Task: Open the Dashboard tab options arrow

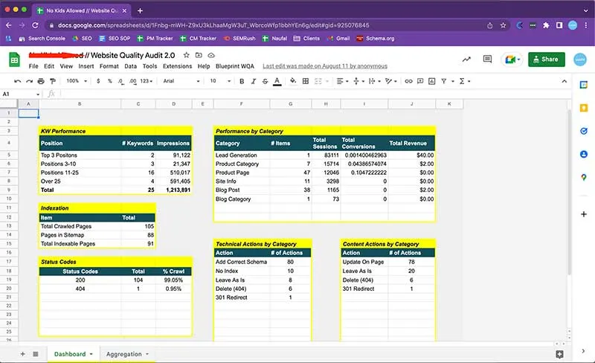Action: [91, 354]
